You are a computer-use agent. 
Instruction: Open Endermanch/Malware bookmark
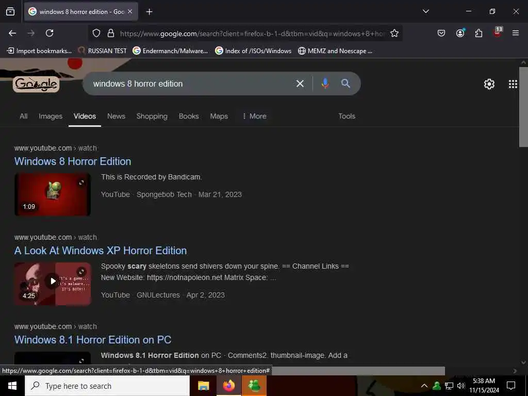170,51
